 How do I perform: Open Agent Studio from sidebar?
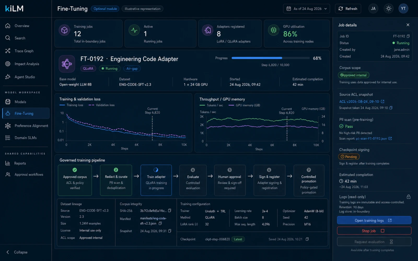coord(25,77)
